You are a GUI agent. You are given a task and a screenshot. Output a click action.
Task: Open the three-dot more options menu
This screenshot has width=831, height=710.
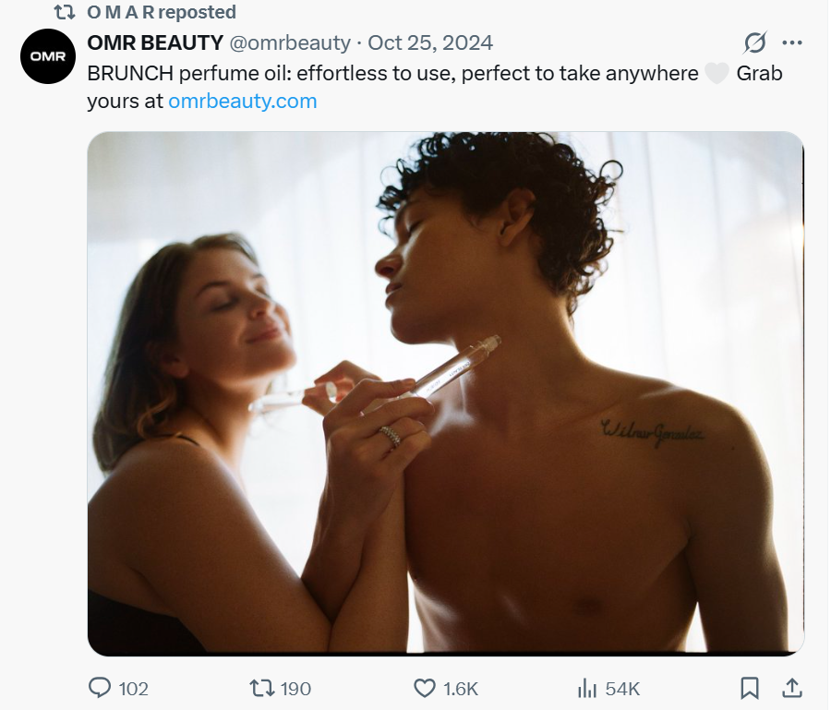click(792, 42)
